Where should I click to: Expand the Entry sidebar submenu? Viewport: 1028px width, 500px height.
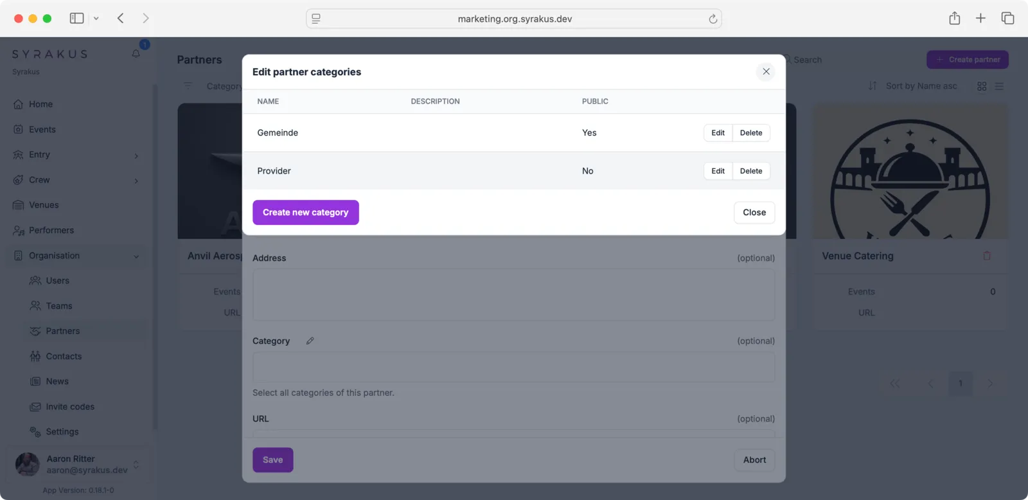136,156
